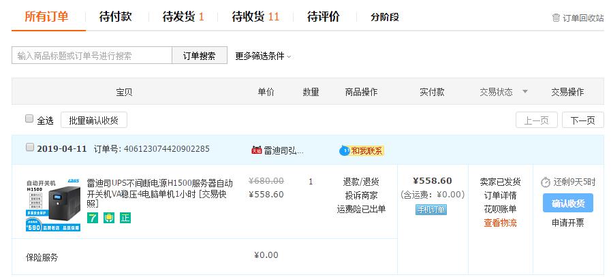611x277 pixels.
Task: Switch to 所有订单 tab
Action: 46,17
